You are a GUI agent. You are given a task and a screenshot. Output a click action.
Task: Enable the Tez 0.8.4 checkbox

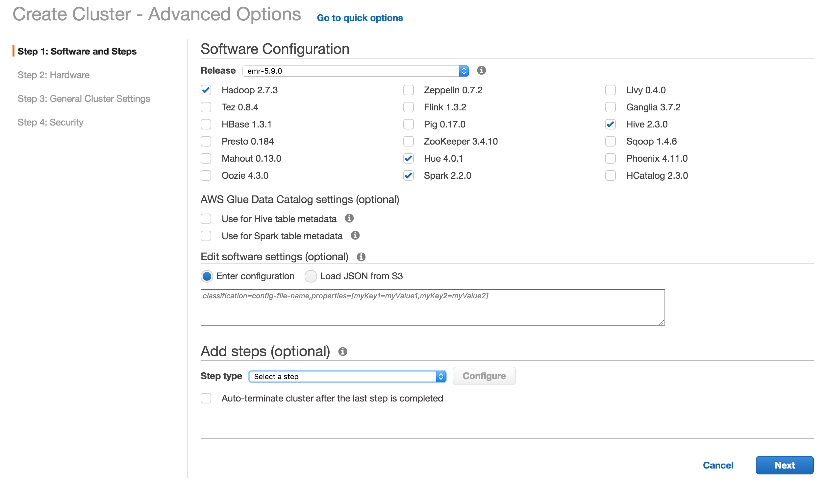click(x=206, y=107)
